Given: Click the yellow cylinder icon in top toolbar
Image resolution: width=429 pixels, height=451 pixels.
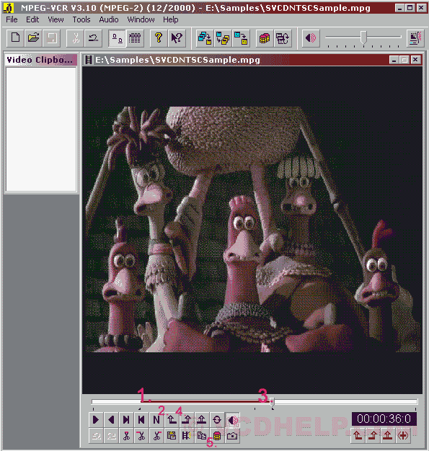Looking at the screenshot, I should (265, 38).
